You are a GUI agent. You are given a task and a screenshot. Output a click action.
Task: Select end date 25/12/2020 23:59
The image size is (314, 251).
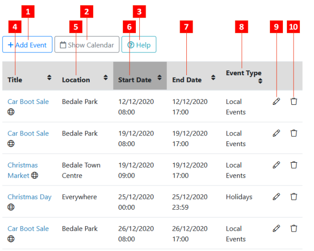click(x=190, y=202)
